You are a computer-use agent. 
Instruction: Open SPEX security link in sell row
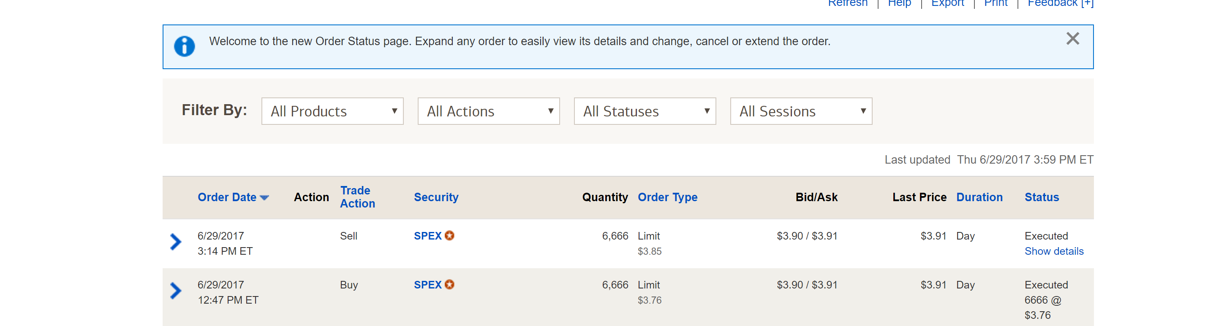(427, 236)
